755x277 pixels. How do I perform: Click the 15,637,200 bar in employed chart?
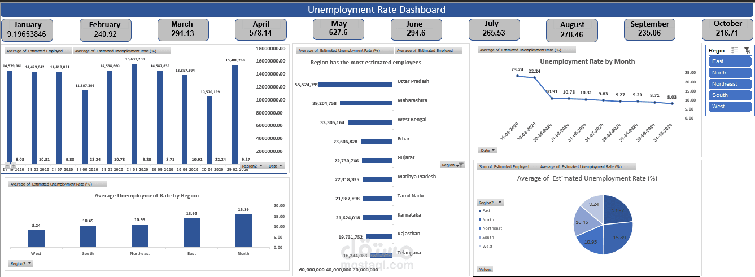[x=134, y=113]
